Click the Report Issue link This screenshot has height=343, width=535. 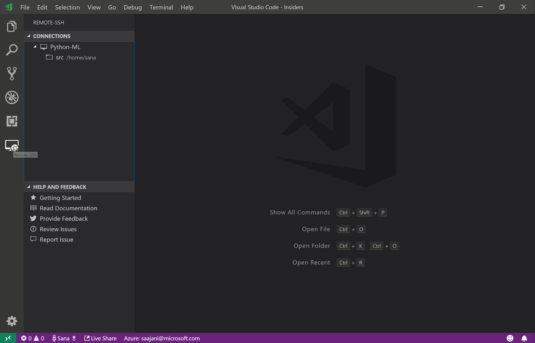coord(56,239)
